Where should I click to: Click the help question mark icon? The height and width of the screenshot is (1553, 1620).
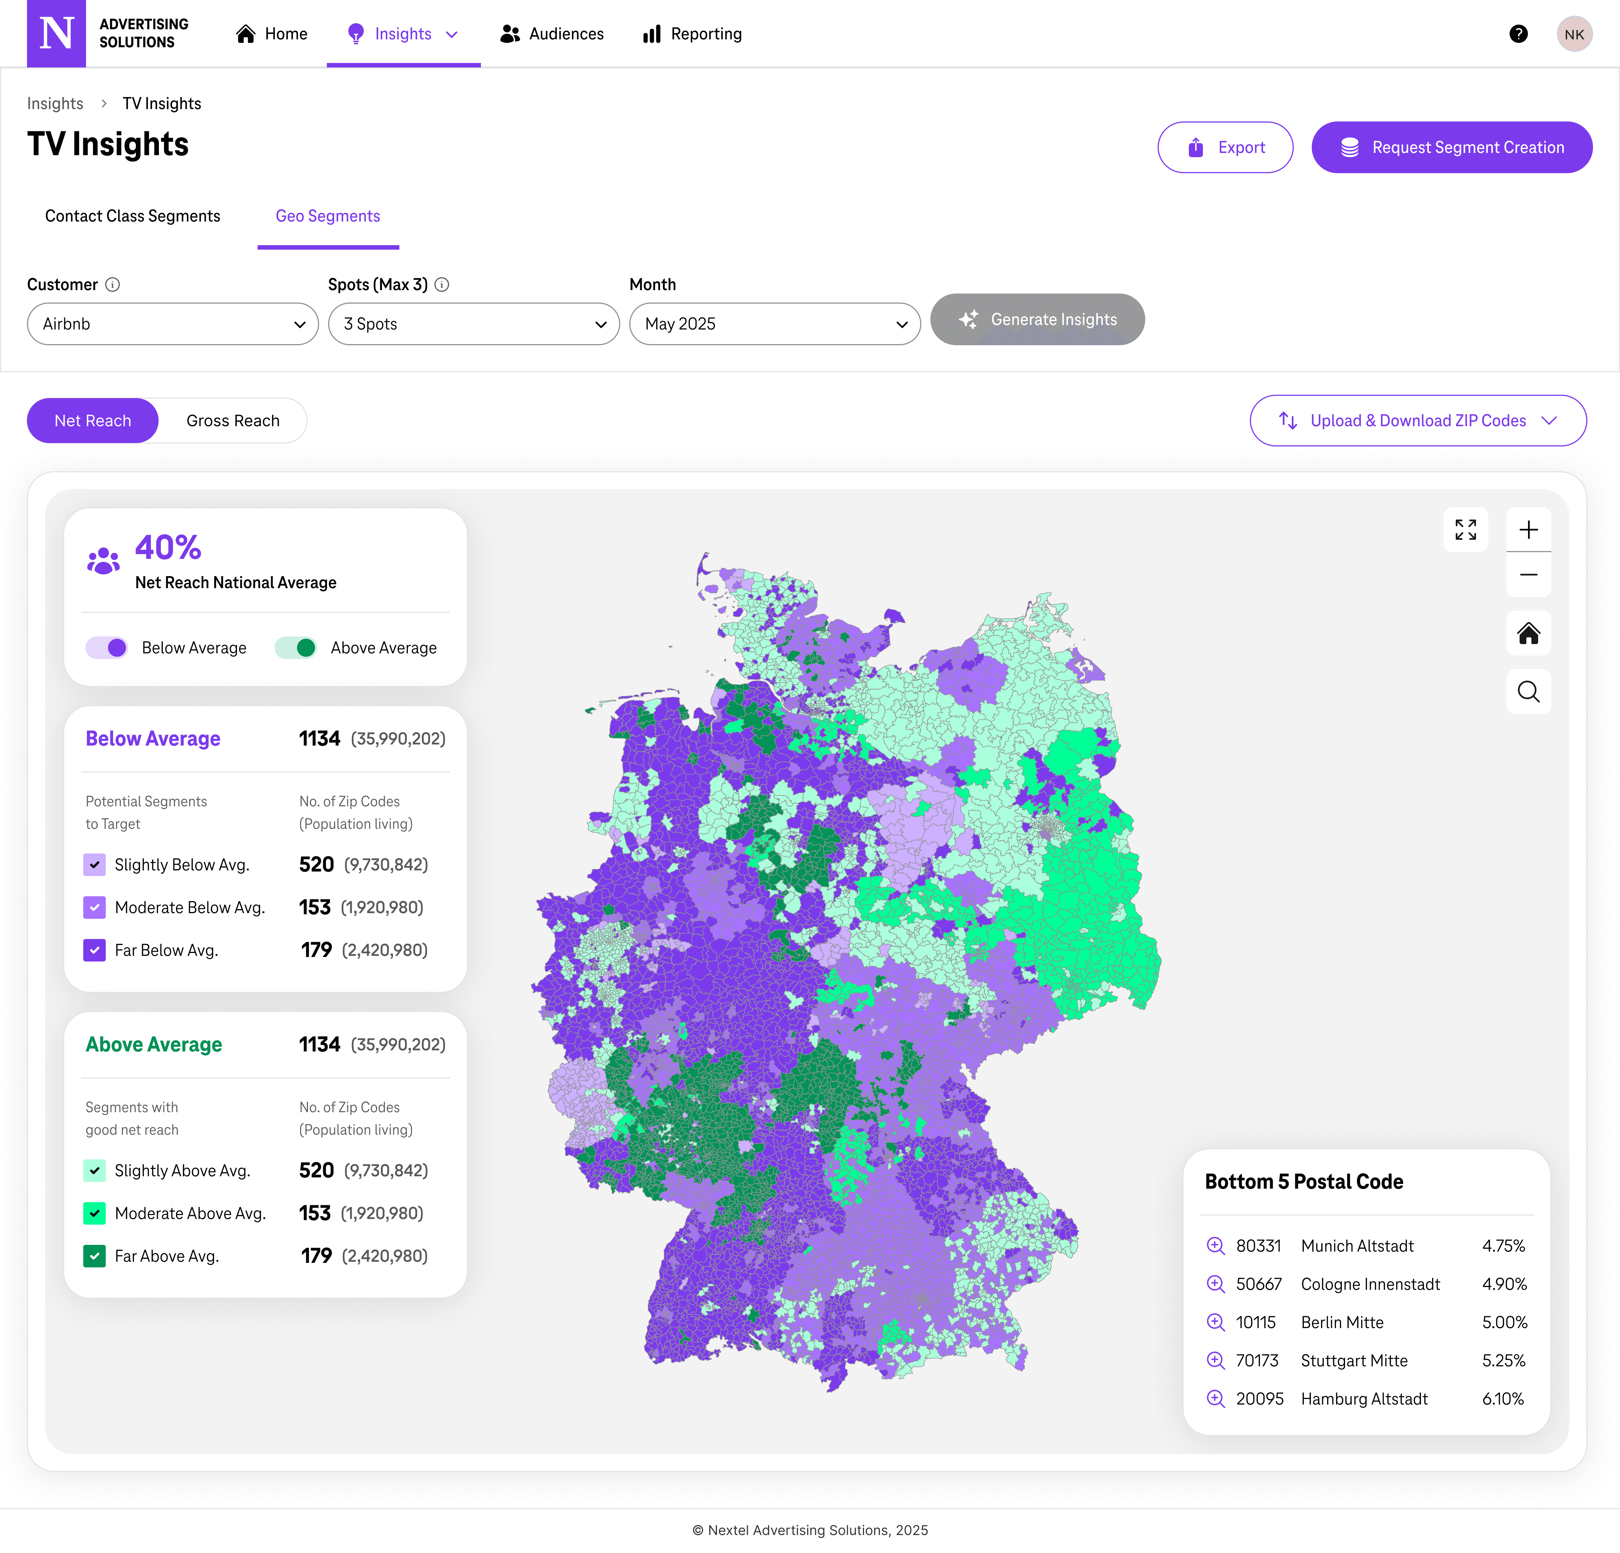[x=1518, y=34]
